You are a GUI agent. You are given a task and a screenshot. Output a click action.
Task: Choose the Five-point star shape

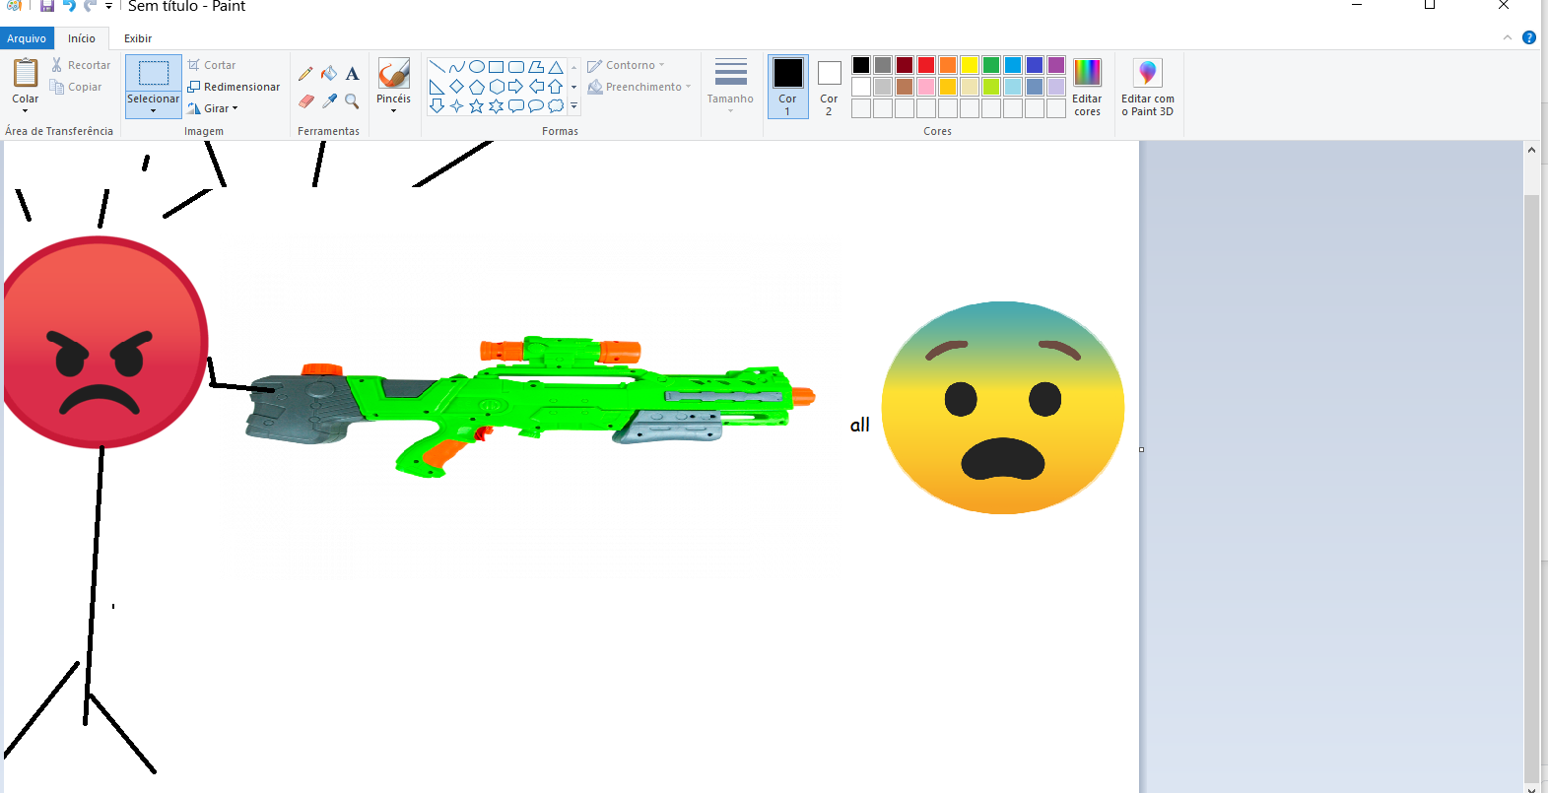click(x=477, y=106)
